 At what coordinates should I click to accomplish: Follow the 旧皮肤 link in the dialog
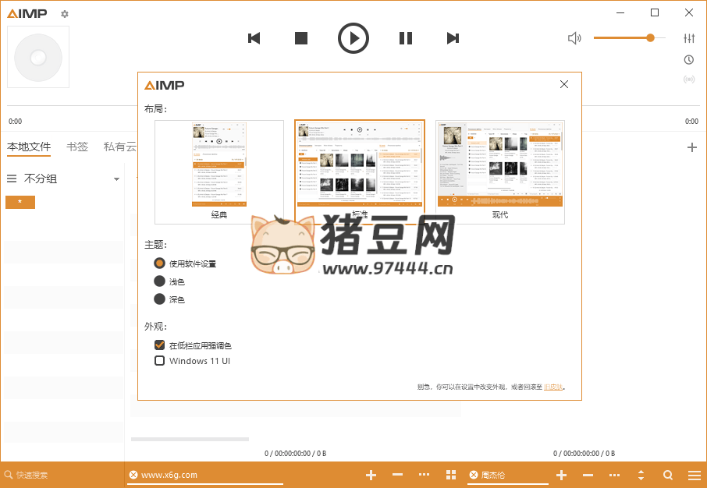(552, 386)
